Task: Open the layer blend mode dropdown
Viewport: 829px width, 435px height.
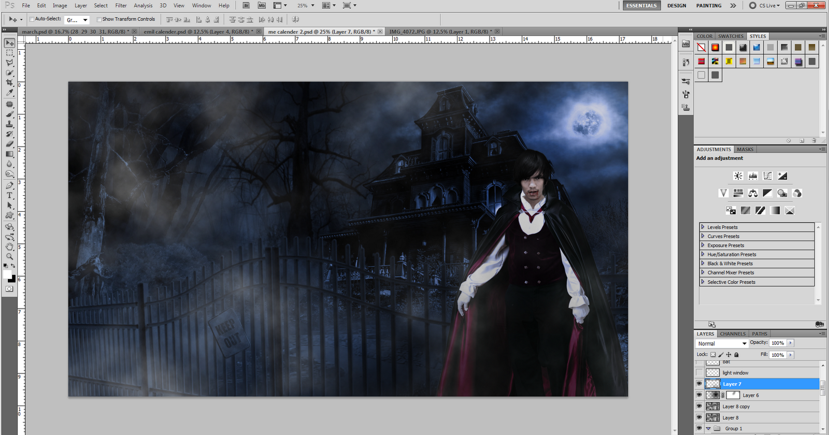Action: (x=722, y=343)
